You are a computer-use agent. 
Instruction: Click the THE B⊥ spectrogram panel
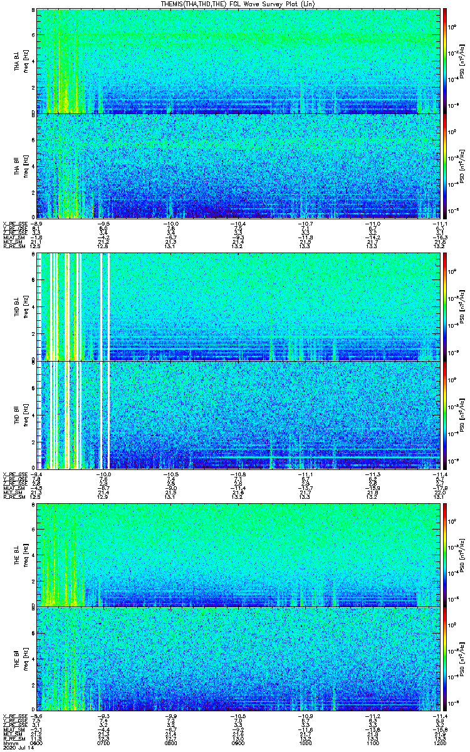click(239, 555)
